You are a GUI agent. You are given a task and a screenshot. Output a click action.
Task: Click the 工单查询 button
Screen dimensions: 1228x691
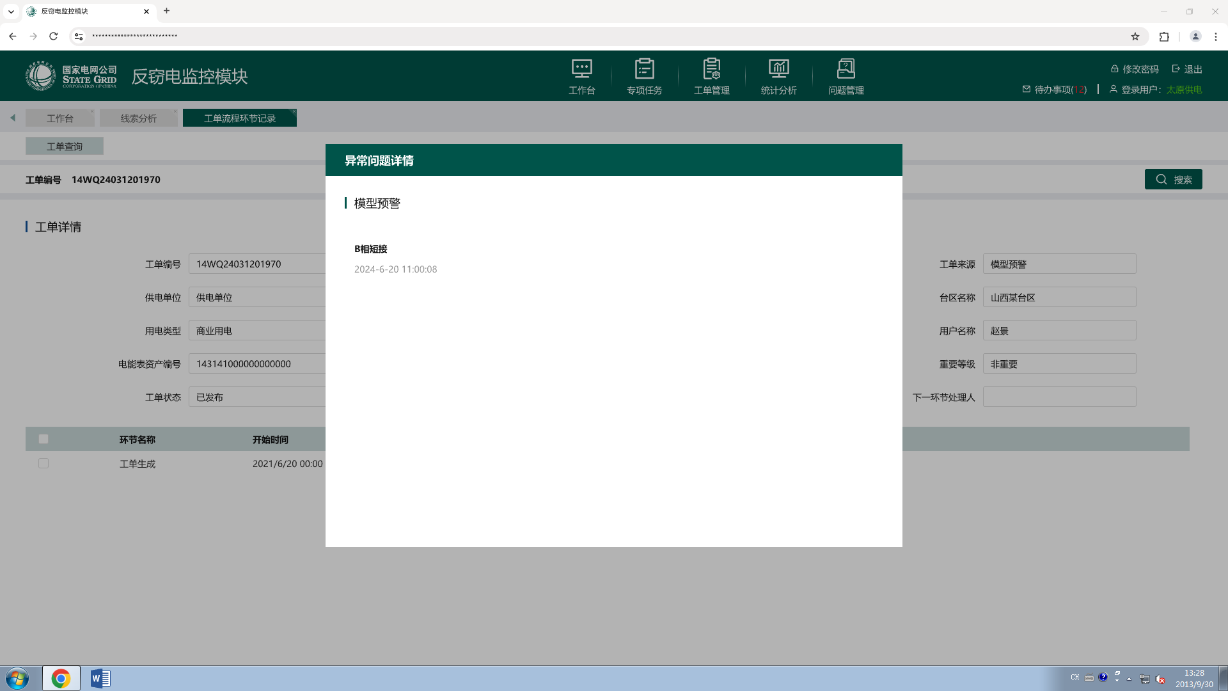tap(65, 147)
